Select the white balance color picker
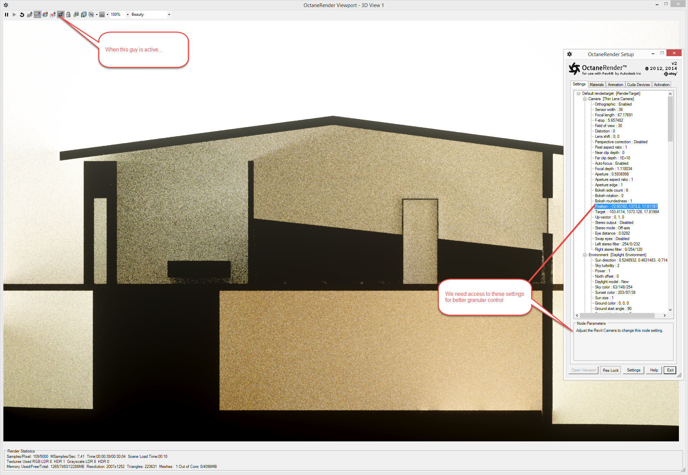This screenshot has height=475, width=688. click(45, 14)
